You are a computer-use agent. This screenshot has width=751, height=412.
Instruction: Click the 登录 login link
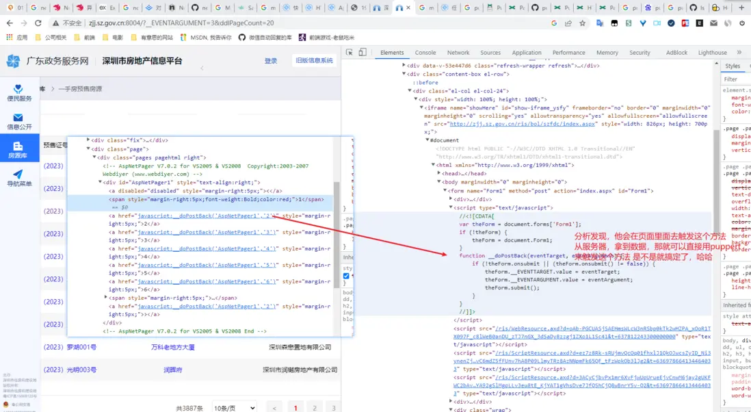click(x=271, y=61)
